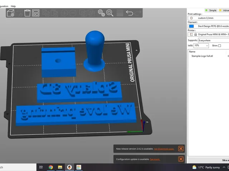Click the Undo arrow icon
The width and height of the screenshot is (229, 171).
point(130,13)
